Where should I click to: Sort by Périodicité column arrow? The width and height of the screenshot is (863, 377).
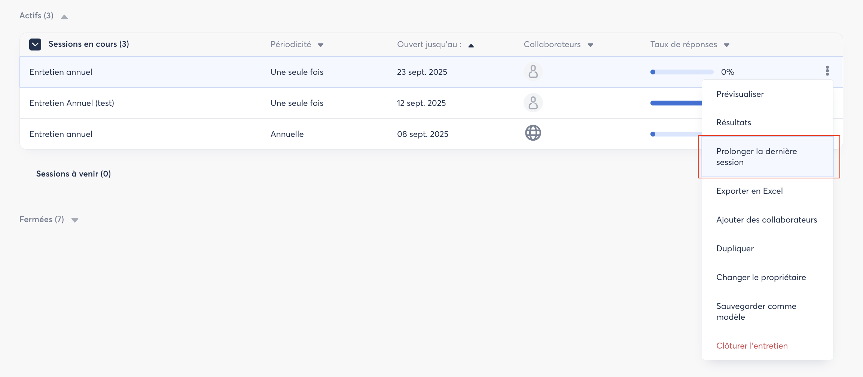pyautogui.click(x=320, y=45)
